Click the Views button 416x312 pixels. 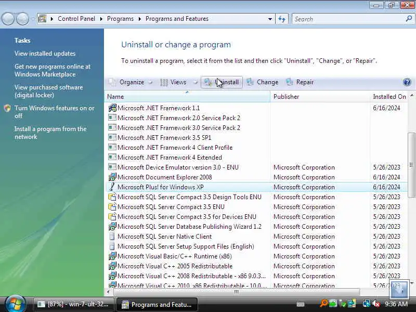click(x=174, y=82)
